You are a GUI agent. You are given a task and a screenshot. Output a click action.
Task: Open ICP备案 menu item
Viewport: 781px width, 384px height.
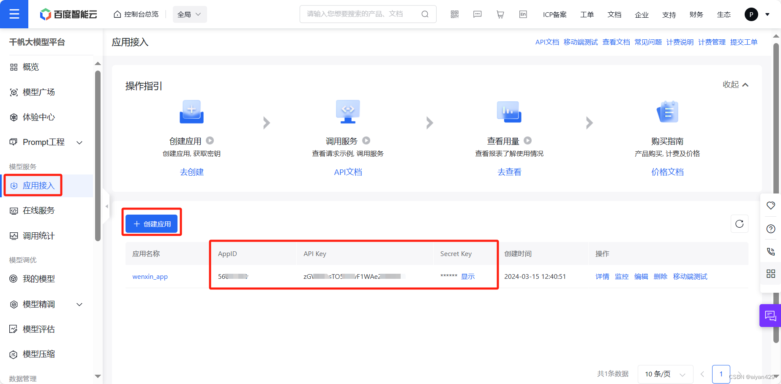554,14
